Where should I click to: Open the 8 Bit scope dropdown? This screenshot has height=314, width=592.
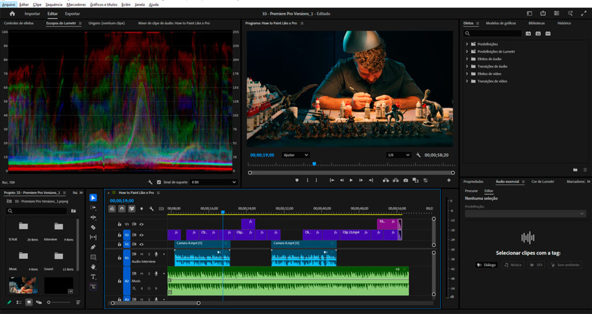point(214,182)
